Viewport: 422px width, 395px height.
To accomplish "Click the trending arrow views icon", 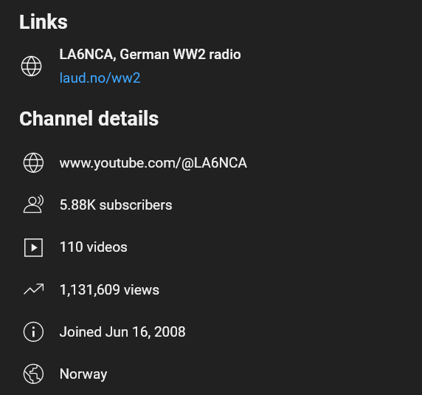I will coord(33,289).
